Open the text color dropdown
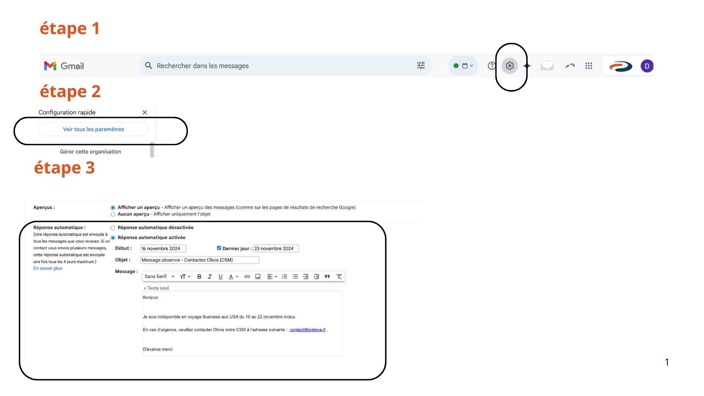Screen dimensions: 704x396 click(x=234, y=277)
